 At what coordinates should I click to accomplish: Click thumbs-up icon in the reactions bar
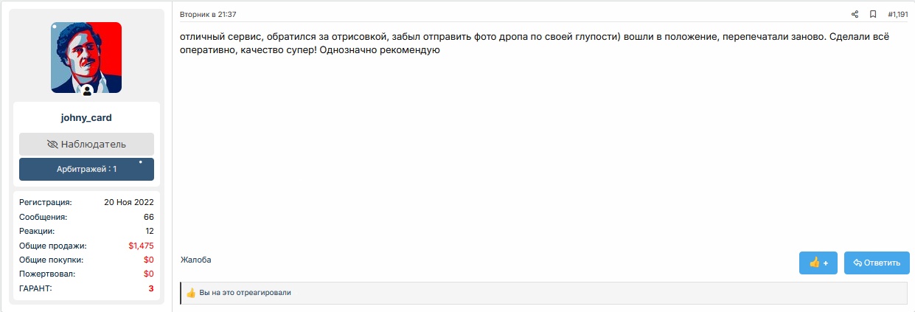pos(191,293)
